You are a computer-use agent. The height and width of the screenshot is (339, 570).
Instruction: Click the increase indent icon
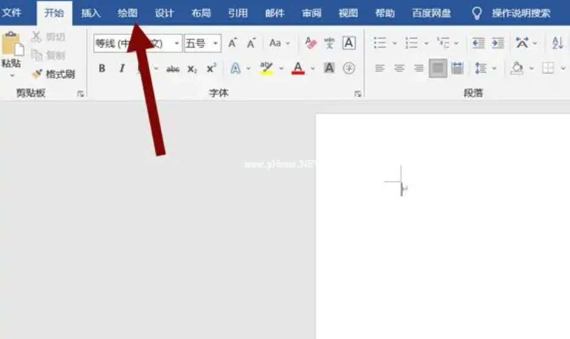click(x=497, y=43)
